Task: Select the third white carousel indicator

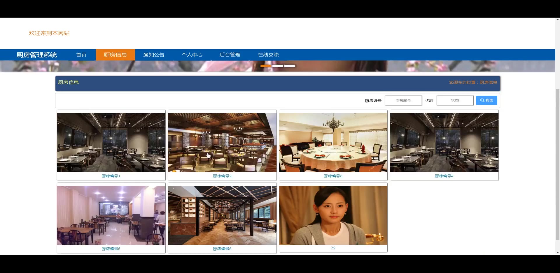Action: [290, 66]
